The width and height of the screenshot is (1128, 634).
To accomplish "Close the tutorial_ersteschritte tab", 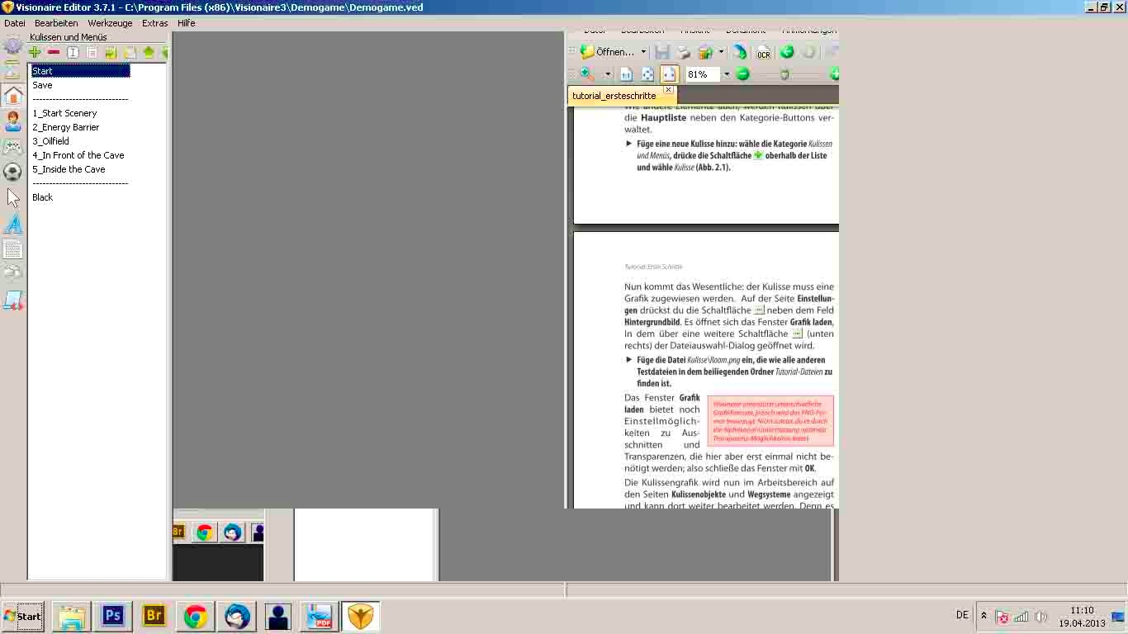I will coord(669,89).
